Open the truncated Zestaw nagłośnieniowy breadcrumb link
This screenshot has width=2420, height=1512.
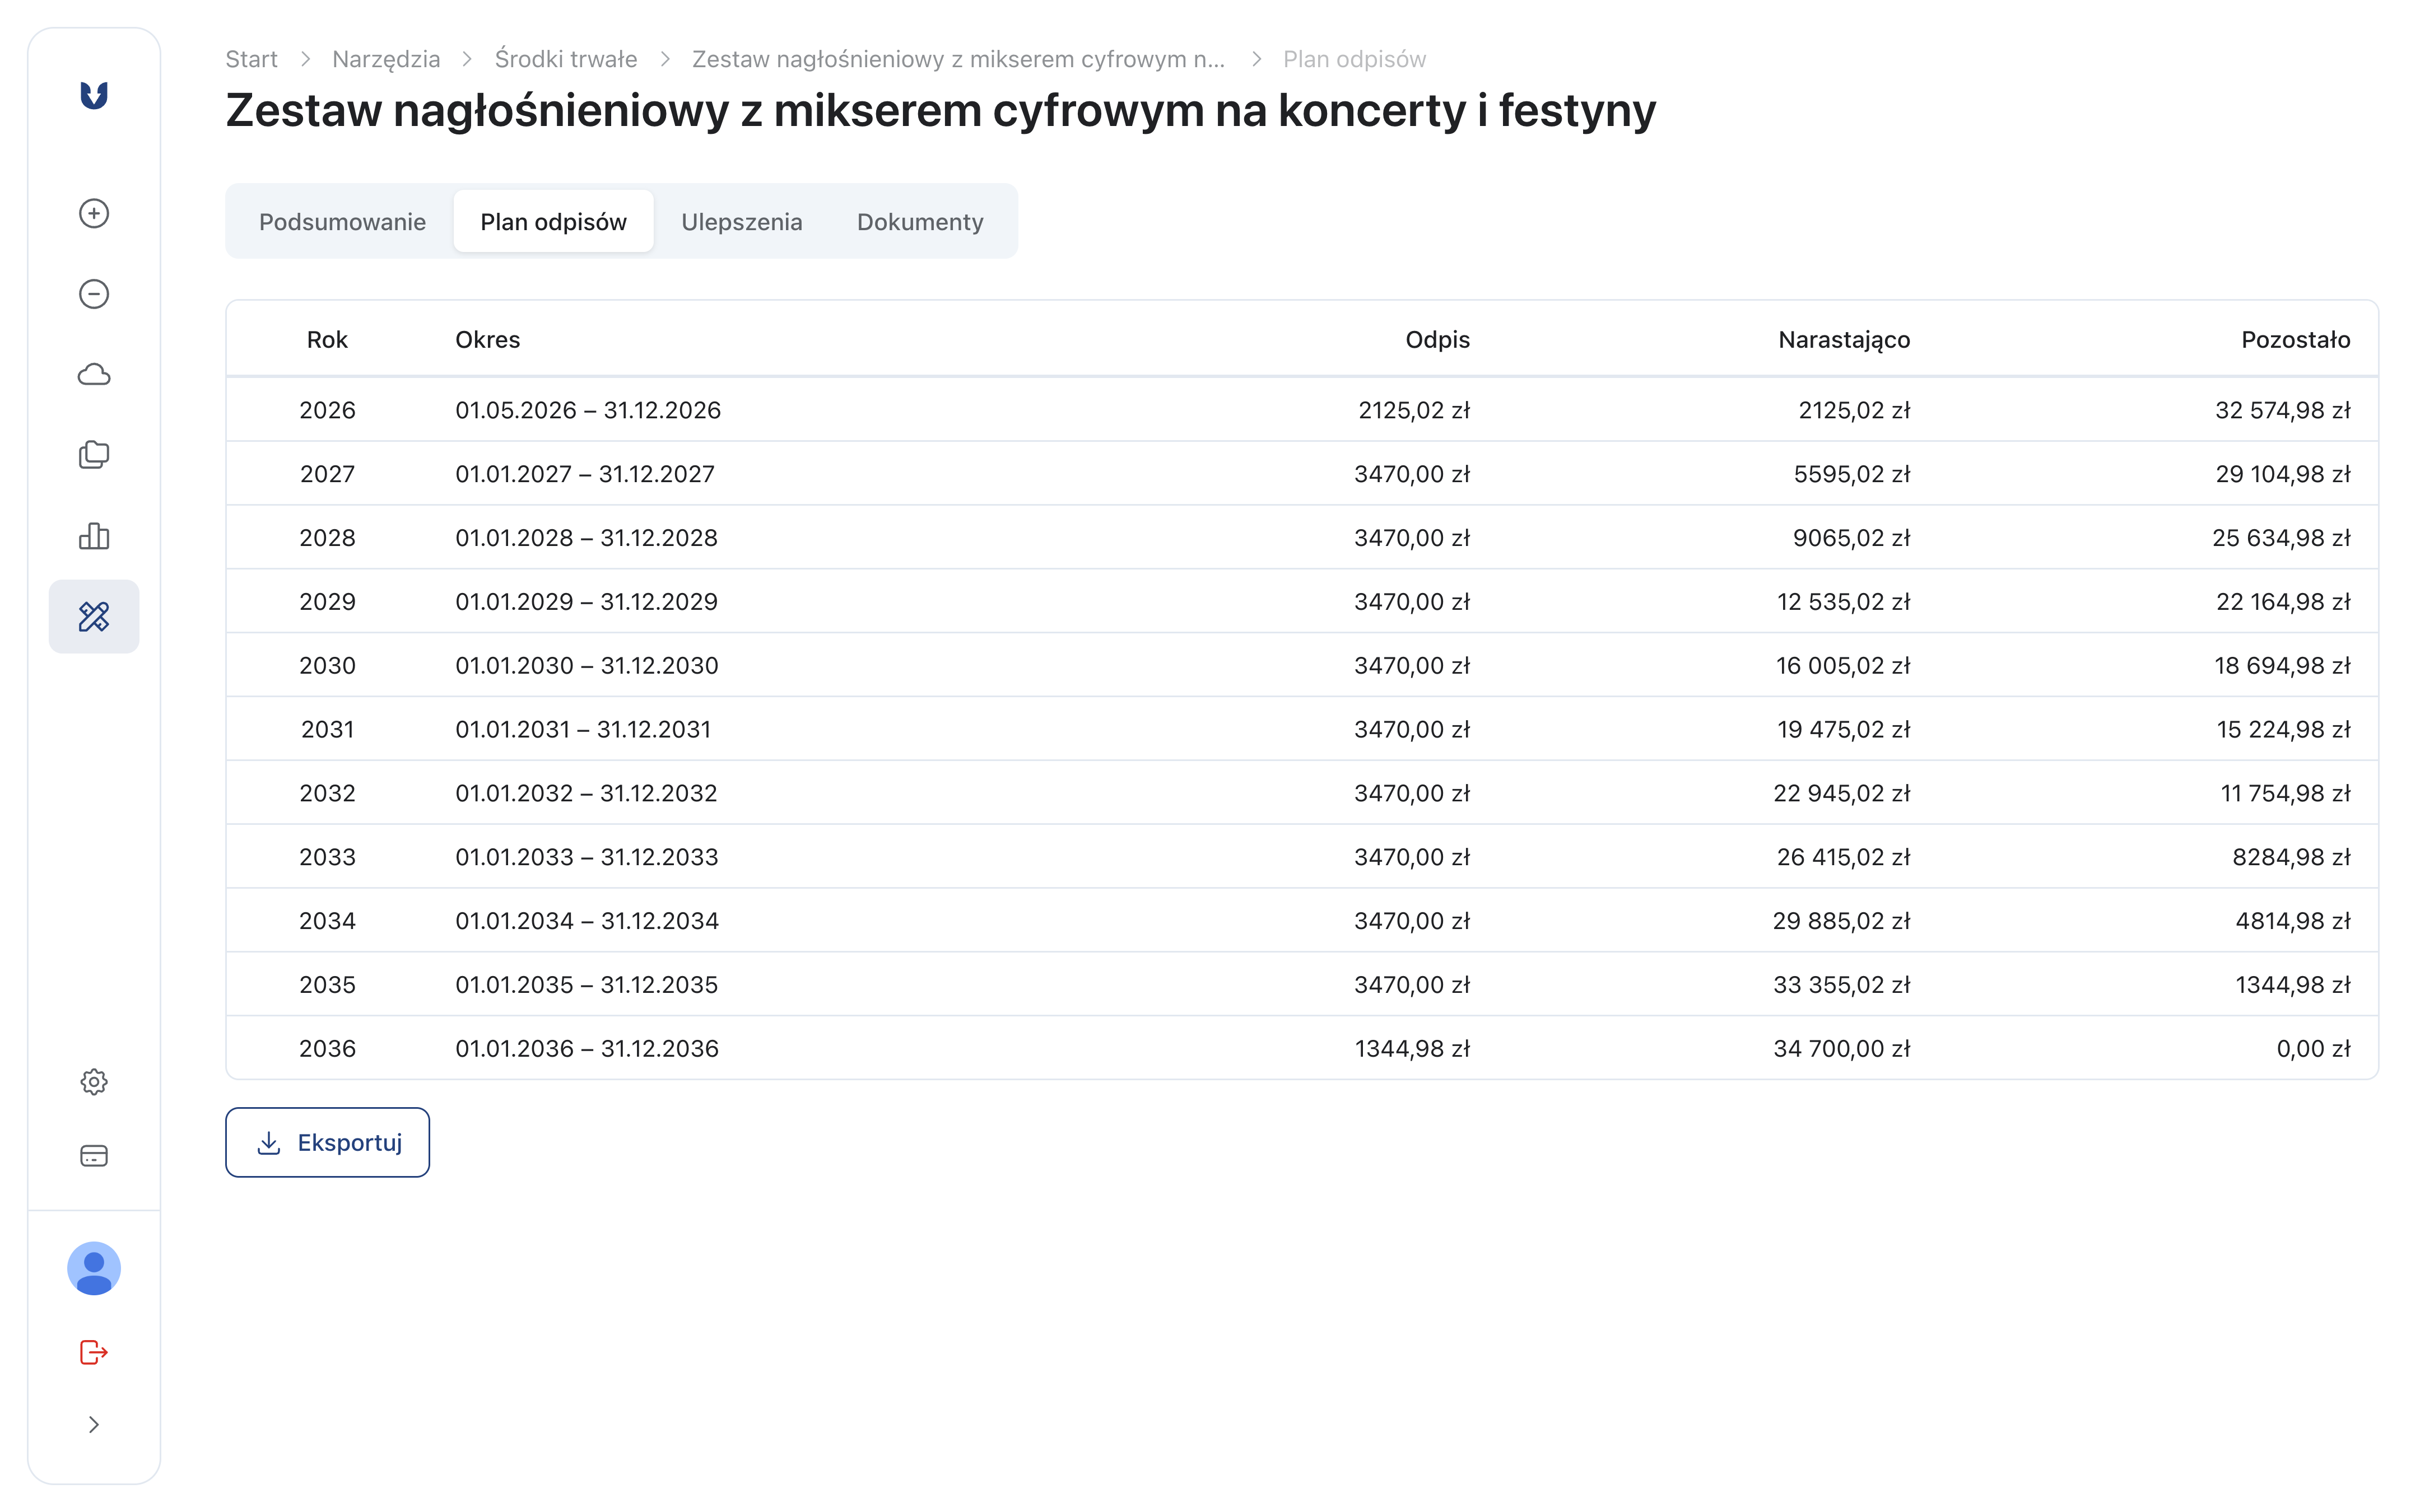click(958, 59)
